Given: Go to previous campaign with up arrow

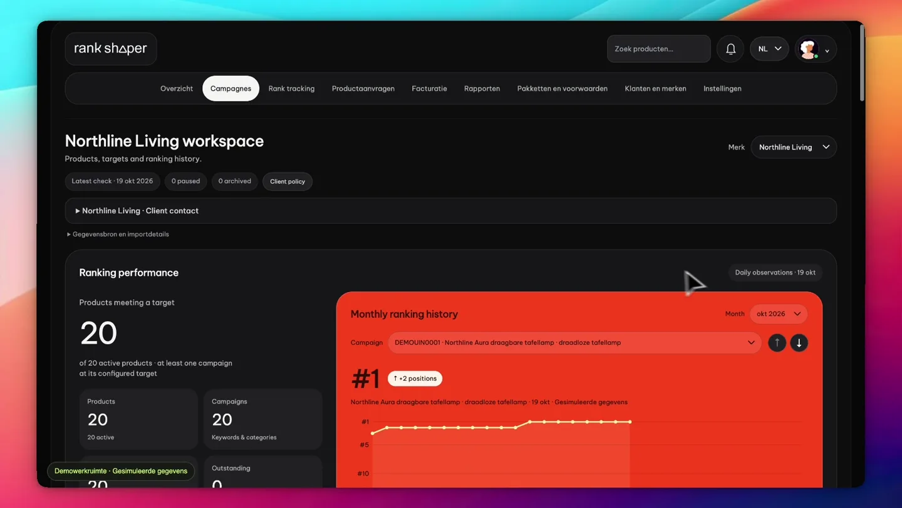Looking at the screenshot, I should [x=777, y=343].
